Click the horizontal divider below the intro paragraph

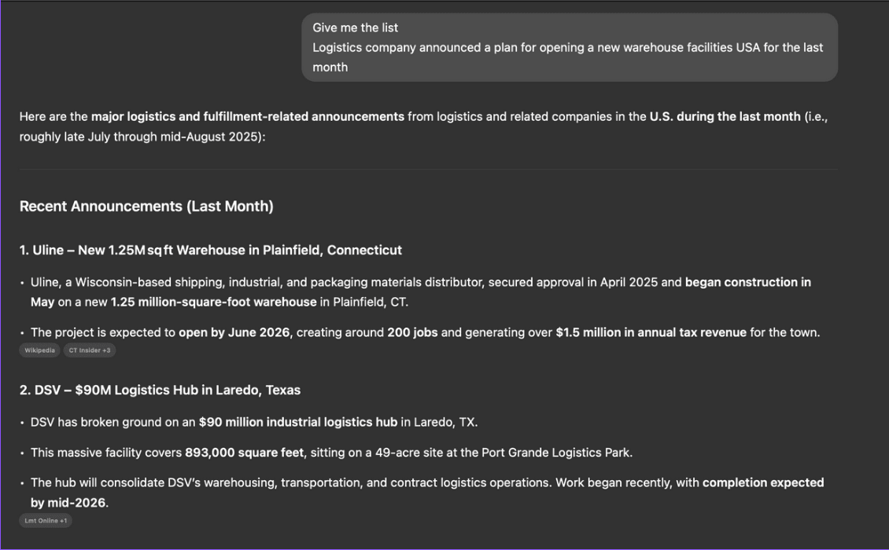pos(428,170)
